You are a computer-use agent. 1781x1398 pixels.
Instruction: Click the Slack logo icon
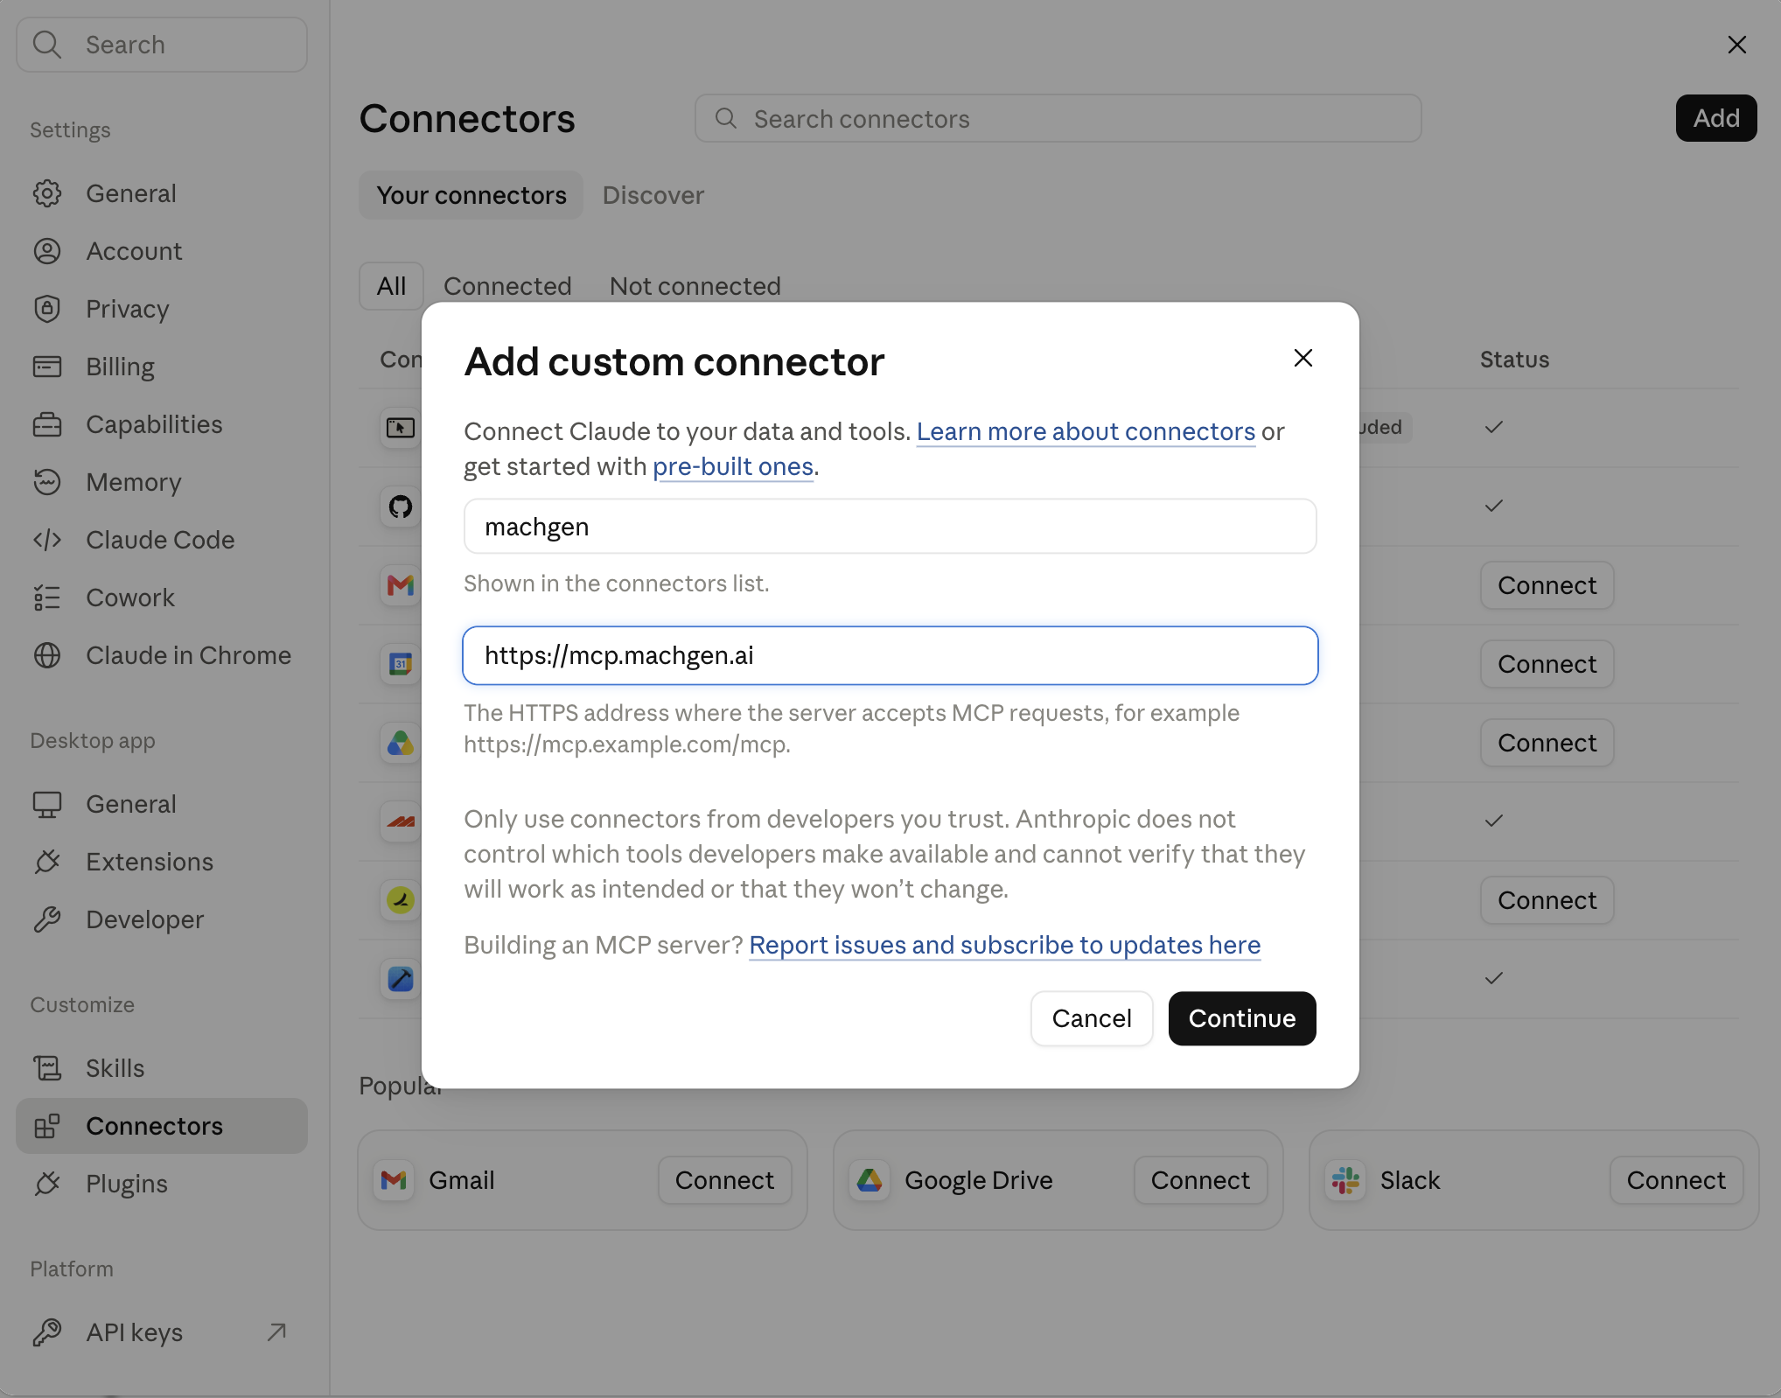click(1345, 1180)
